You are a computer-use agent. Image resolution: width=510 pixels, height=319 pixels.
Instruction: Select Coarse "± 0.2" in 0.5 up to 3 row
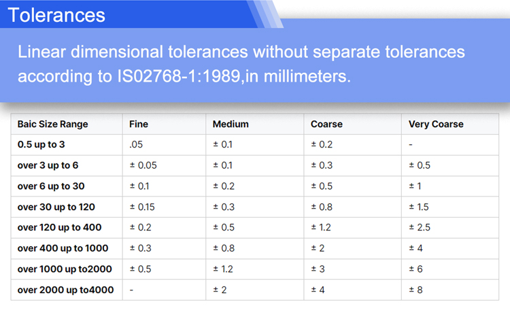coord(322,145)
